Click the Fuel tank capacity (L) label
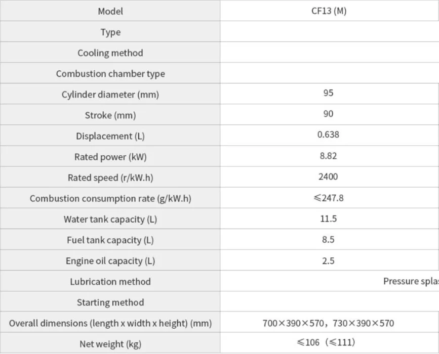The height and width of the screenshot is (354, 439). (x=110, y=240)
